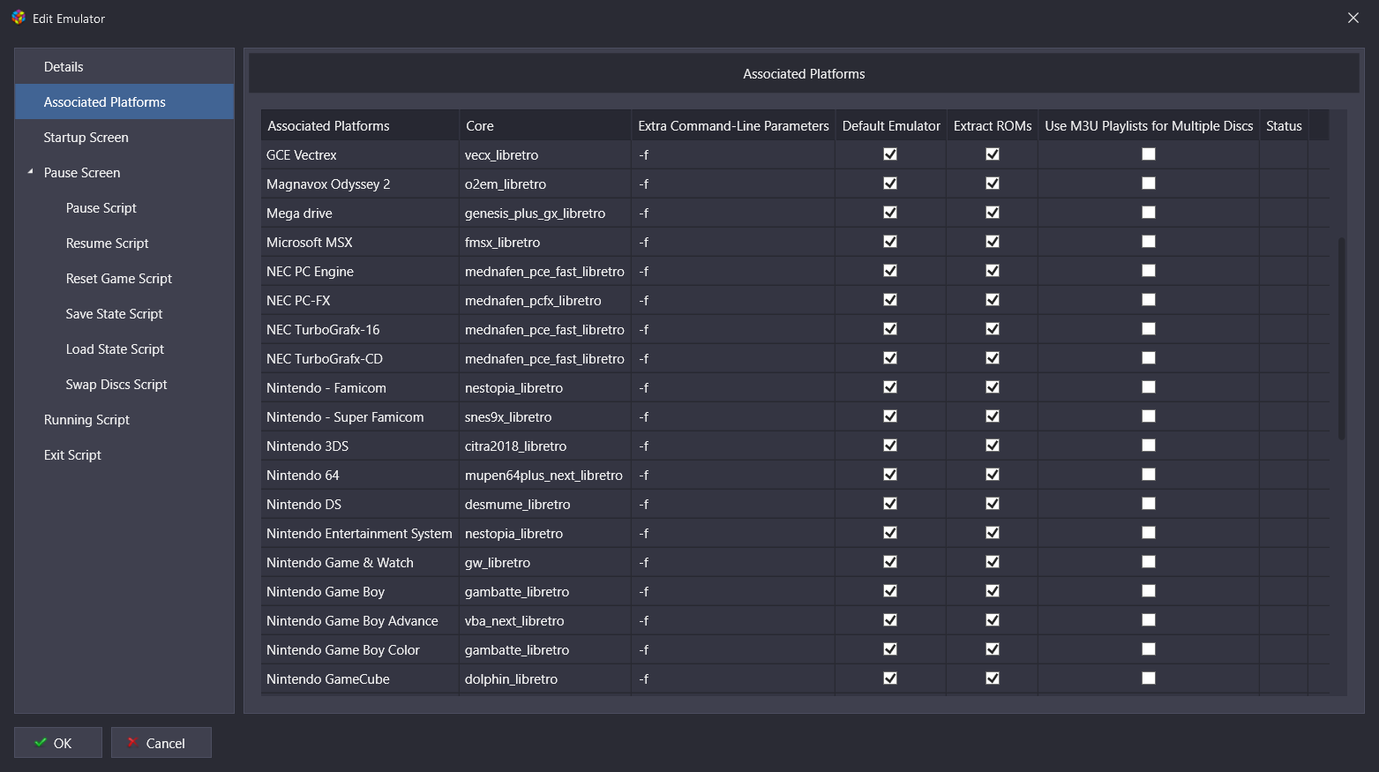The width and height of the screenshot is (1379, 772).
Task: Click the LaunchBox app icon in title bar
Action: [x=19, y=18]
